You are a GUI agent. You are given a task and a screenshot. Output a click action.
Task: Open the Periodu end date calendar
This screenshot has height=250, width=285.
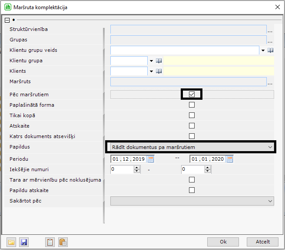[x=230, y=159]
